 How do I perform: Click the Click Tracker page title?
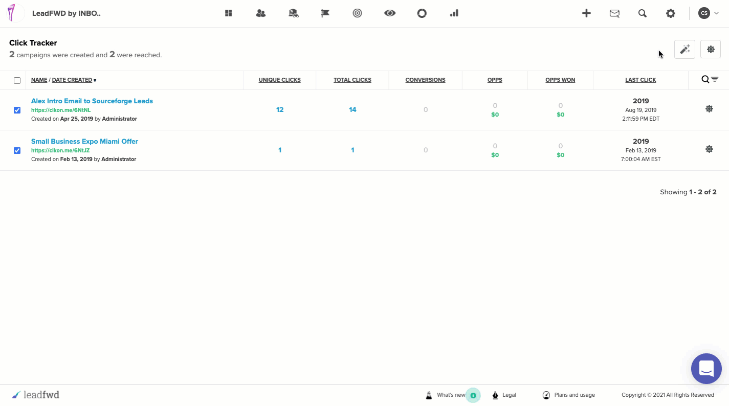(33, 43)
